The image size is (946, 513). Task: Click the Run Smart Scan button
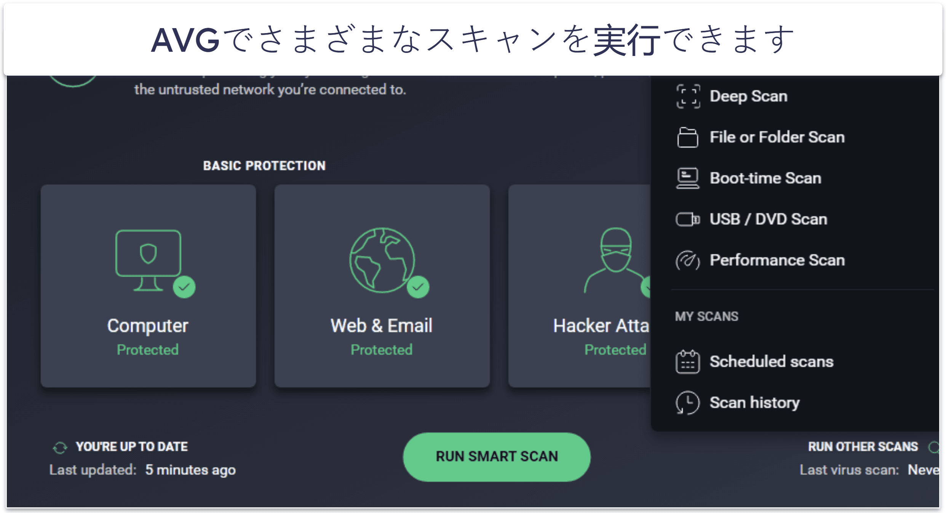click(x=497, y=457)
